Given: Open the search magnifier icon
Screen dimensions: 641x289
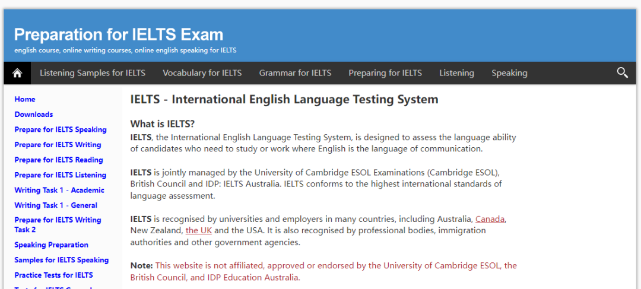Looking at the screenshot, I should (x=622, y=73).
